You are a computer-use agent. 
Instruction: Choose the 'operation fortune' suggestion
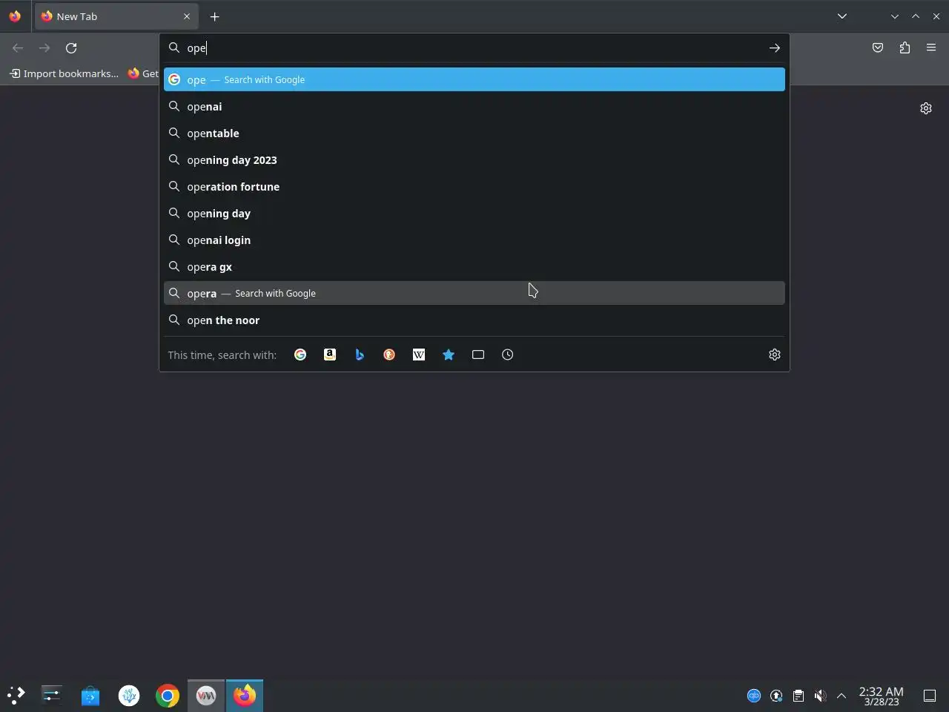tap(474, 186)
